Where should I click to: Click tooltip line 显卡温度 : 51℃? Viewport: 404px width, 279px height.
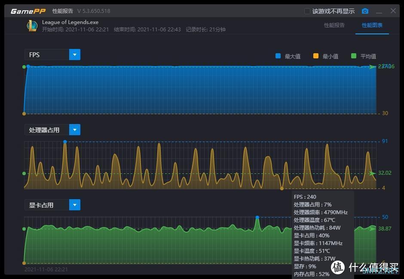coord(312,251)
